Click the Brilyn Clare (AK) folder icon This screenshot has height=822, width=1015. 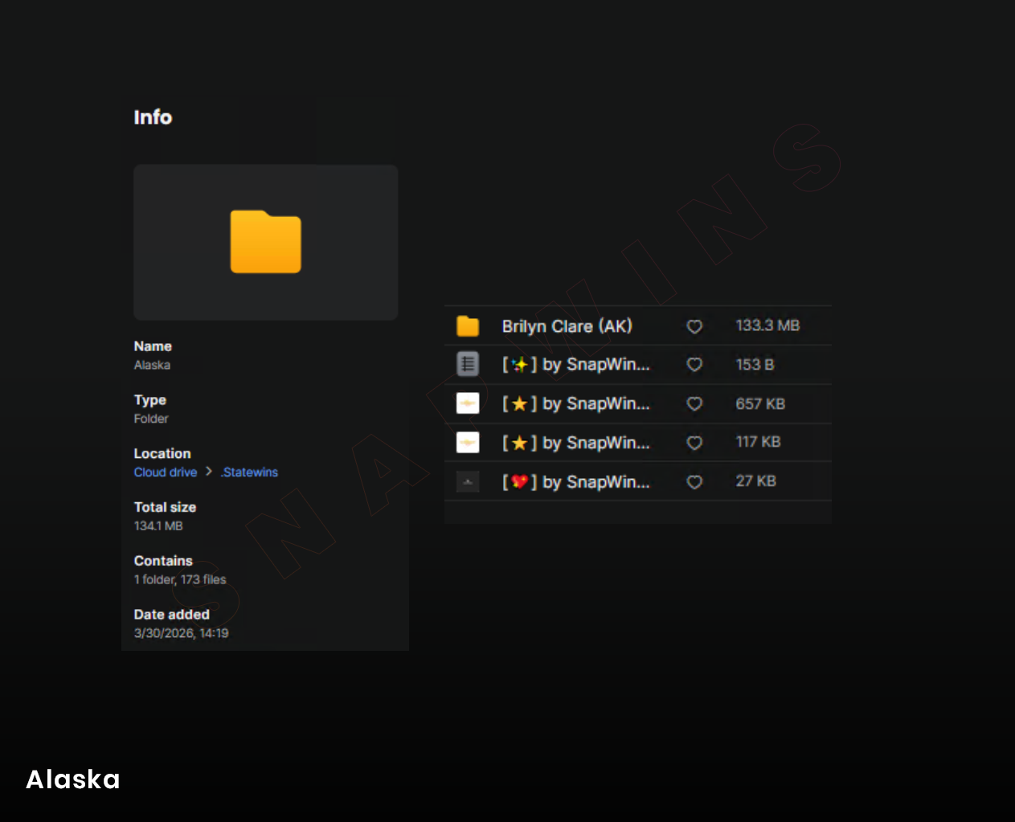point(468,326)
